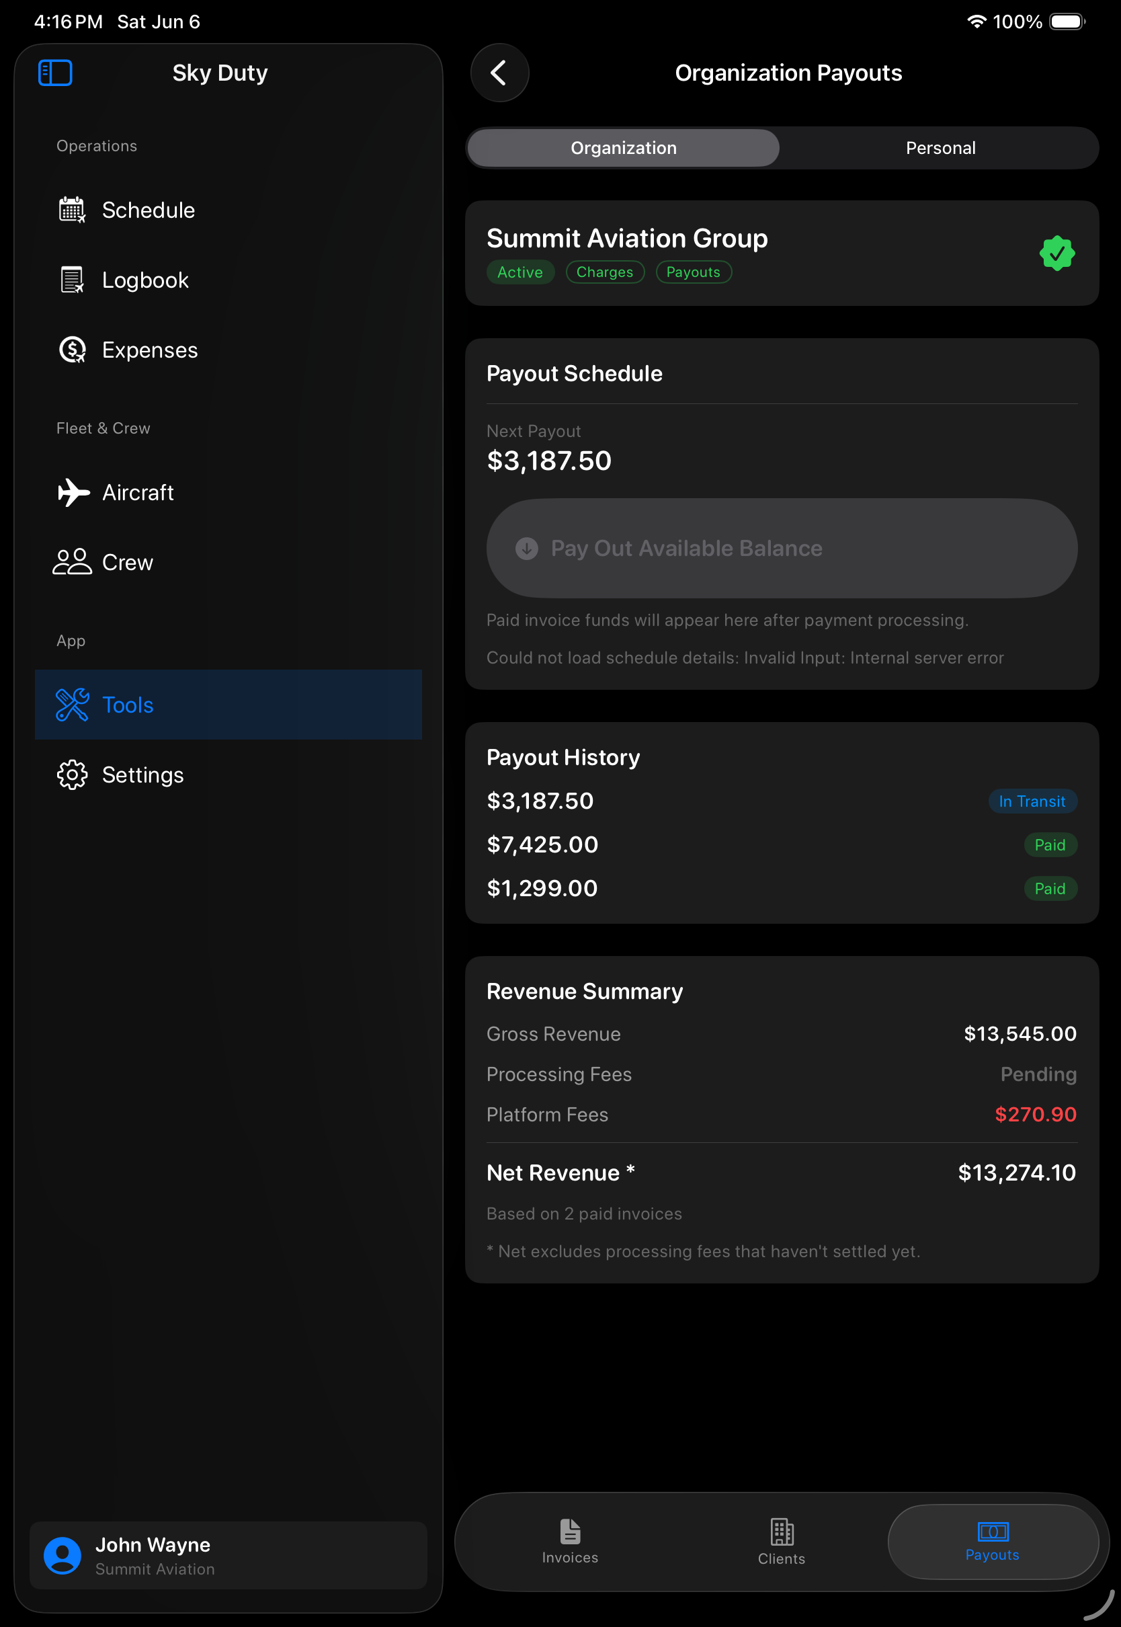Open Crew in the sidebar

pyautogui.click(x=229, y=562)
